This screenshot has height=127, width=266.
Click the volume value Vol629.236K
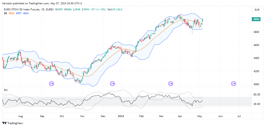pyautogui.click(x=115, y=10)
